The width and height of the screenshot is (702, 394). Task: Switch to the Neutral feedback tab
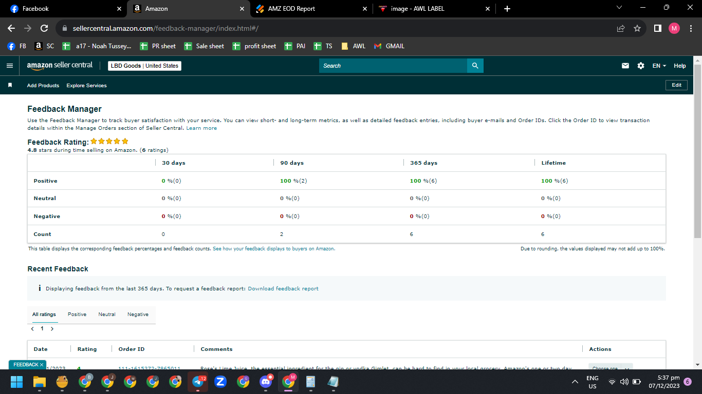[x=107, y=314]
